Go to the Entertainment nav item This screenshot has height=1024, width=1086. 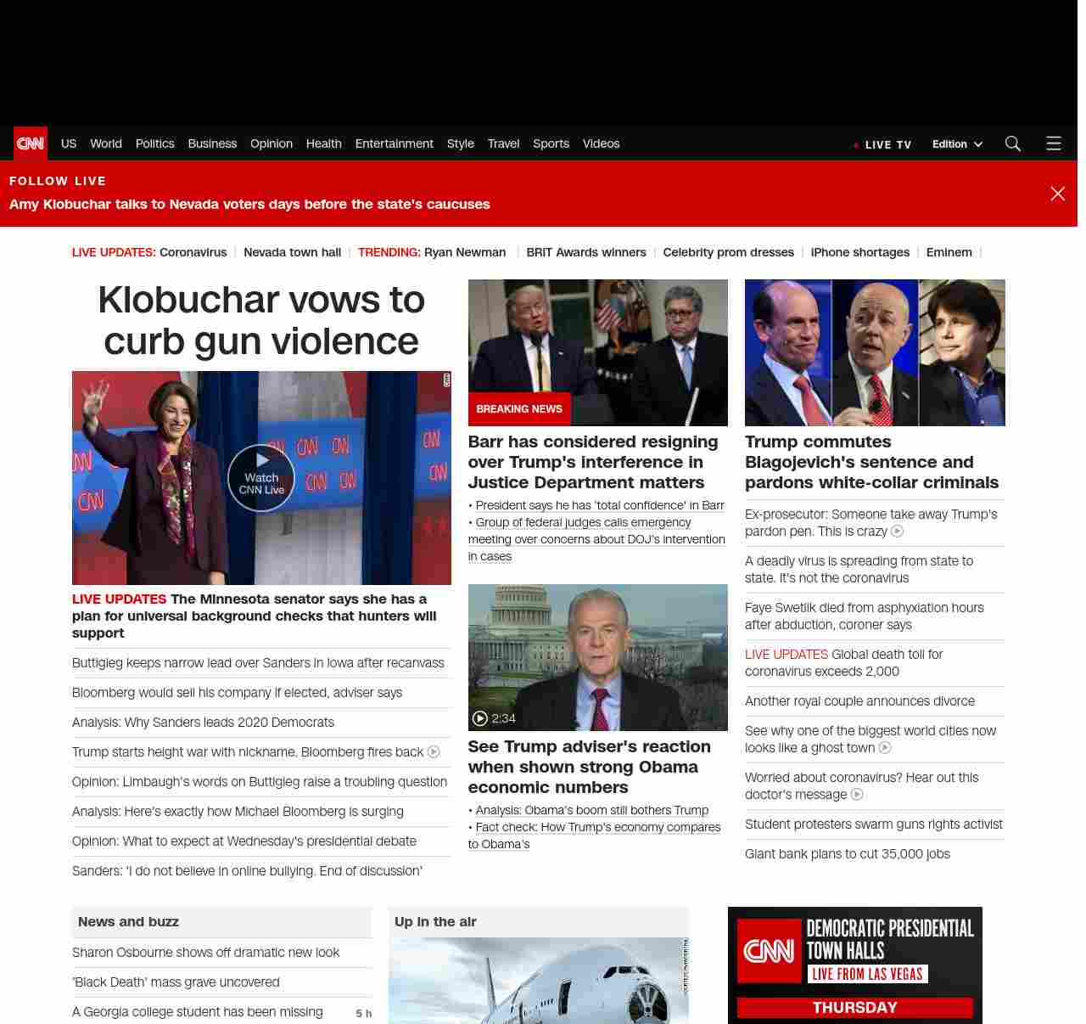point(394,143)
